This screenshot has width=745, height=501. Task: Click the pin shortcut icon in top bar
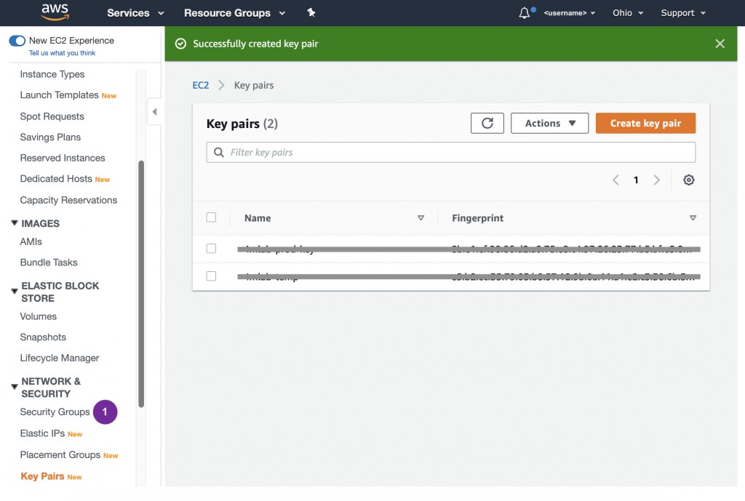pos(311,13)
